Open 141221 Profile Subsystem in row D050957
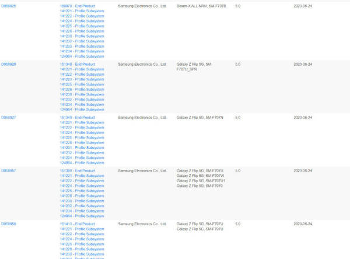The image size is (350, 259). 82,176
